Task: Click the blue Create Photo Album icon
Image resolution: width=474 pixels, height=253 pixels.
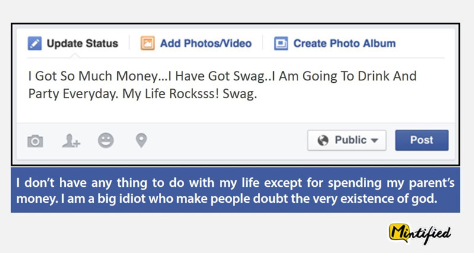Action: [281, 43]
